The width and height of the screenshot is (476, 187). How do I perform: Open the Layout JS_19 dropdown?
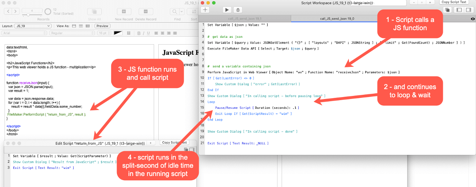tap(32, 26)
